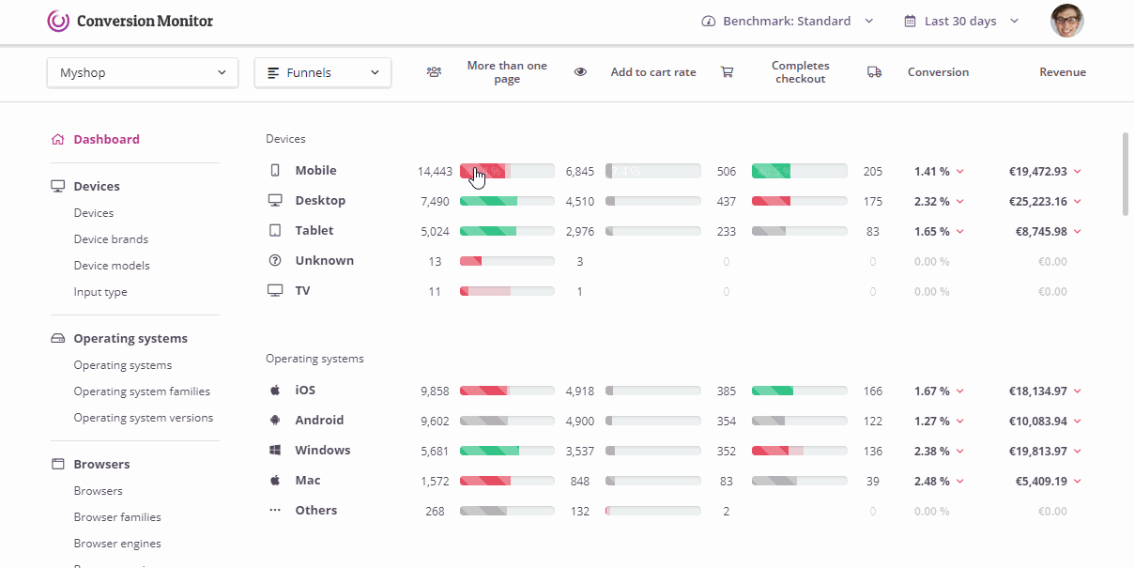Click the user profile avatar
This screenshot has width=1134, height=568.
1066,20
